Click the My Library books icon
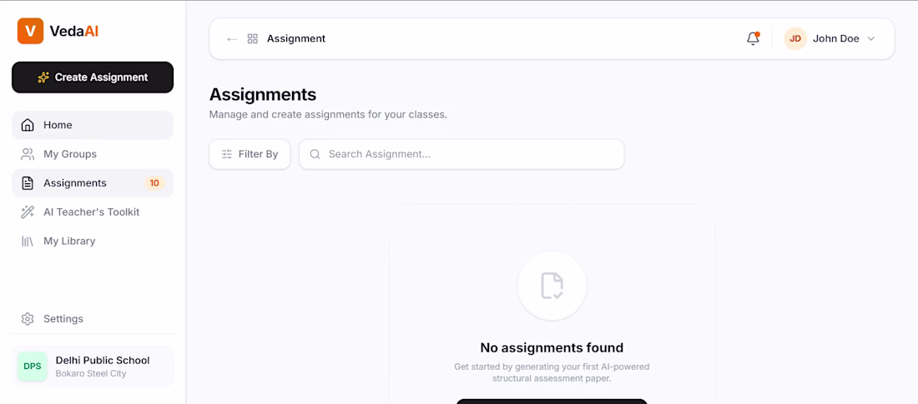 coord(28,241)
